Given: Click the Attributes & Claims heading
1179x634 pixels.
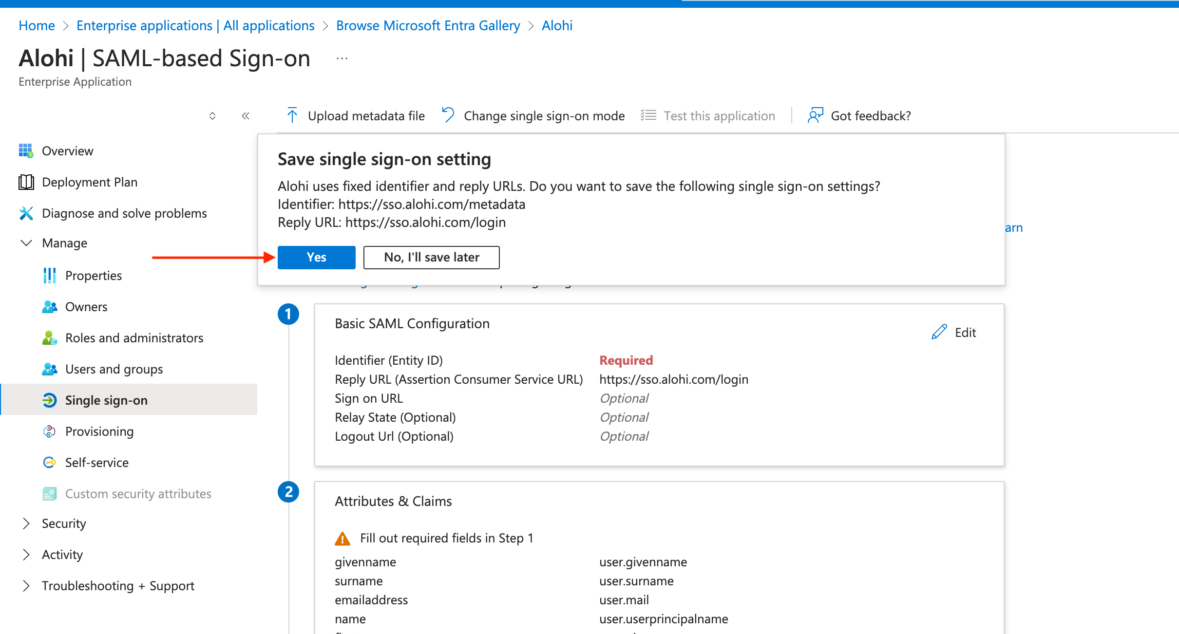Looking at the screenshot, I should coord(393,502).
